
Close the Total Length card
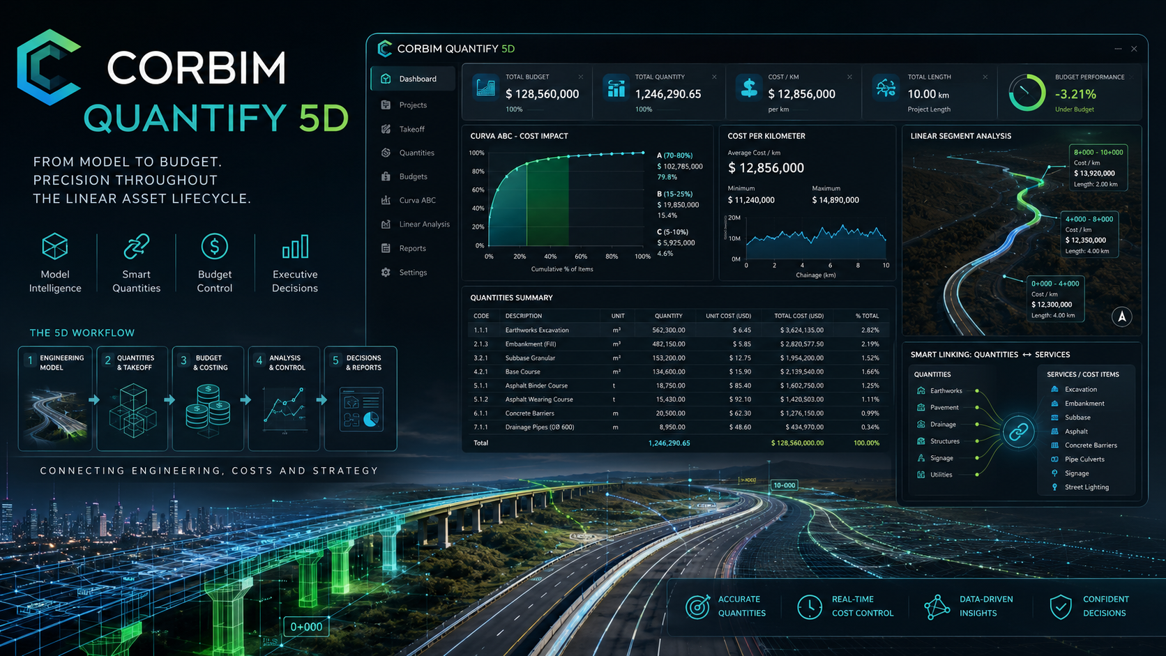985,77
